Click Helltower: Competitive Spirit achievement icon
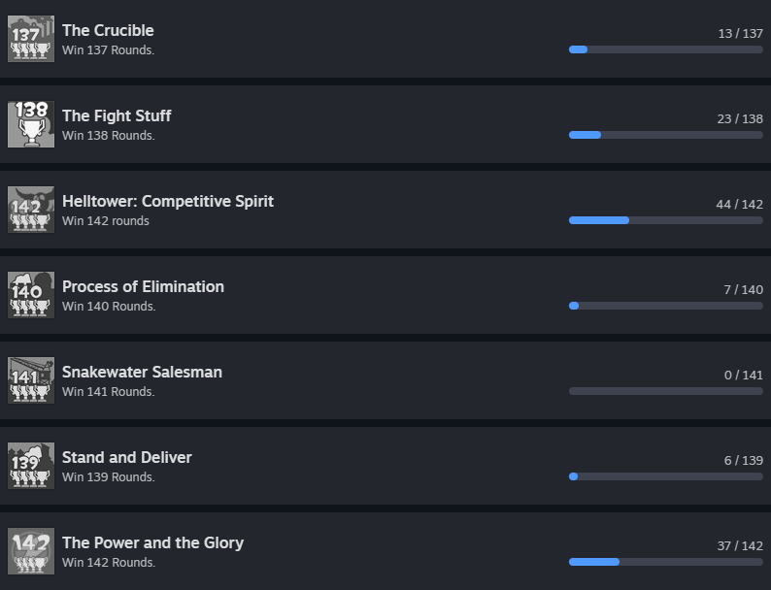The width and height of the screenshot is (771, 590). tap(31, 210)
